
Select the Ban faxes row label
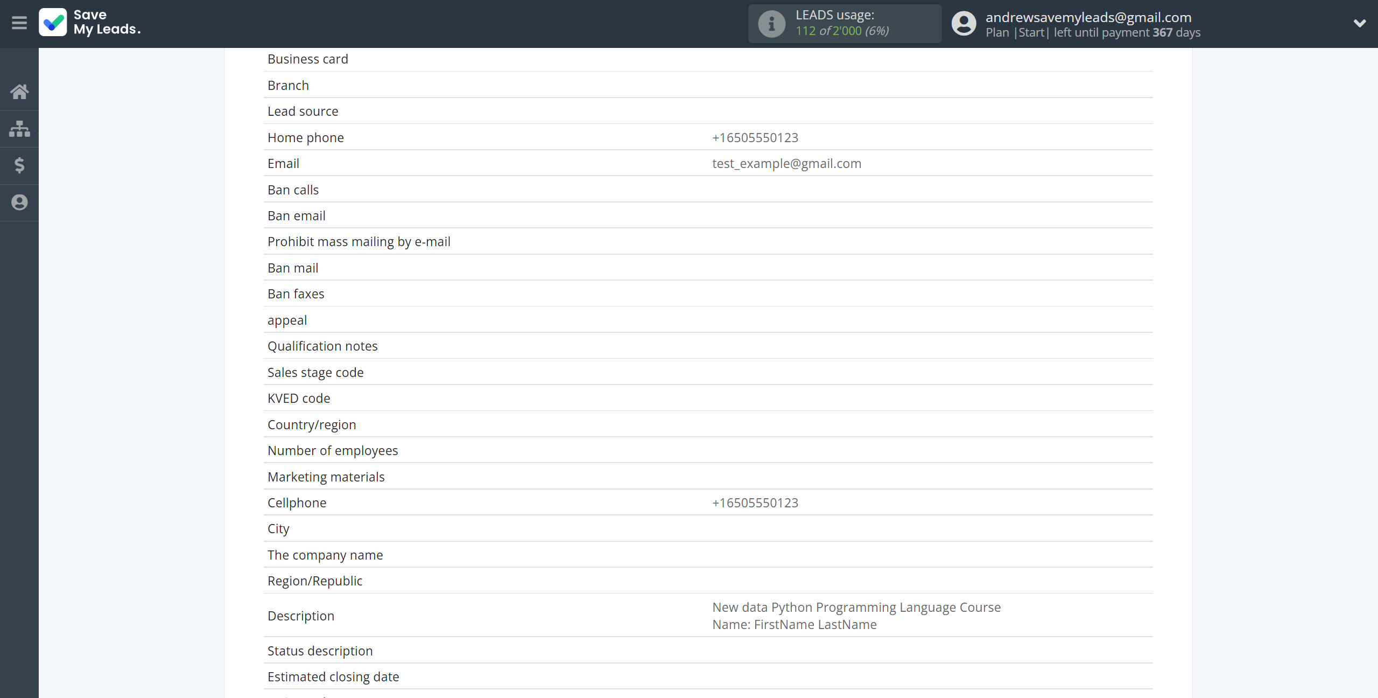point(296,294)
